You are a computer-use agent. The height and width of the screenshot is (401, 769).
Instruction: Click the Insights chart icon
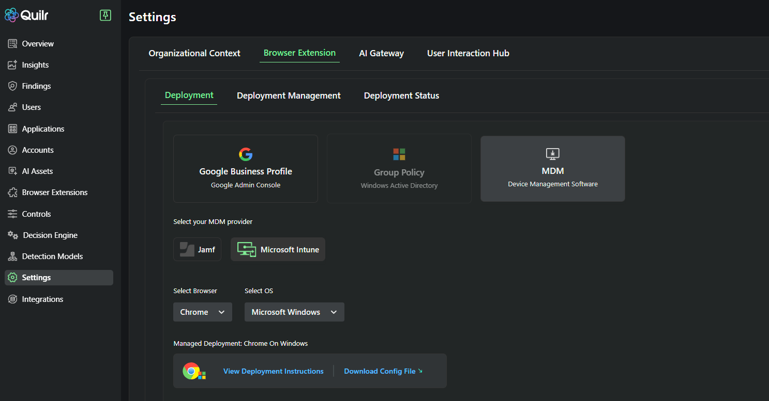pyautogui.click(x=13, y=65)
